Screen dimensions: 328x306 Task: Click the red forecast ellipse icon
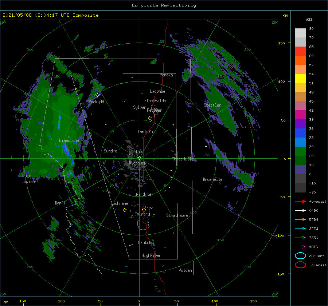tap(300, 265)
